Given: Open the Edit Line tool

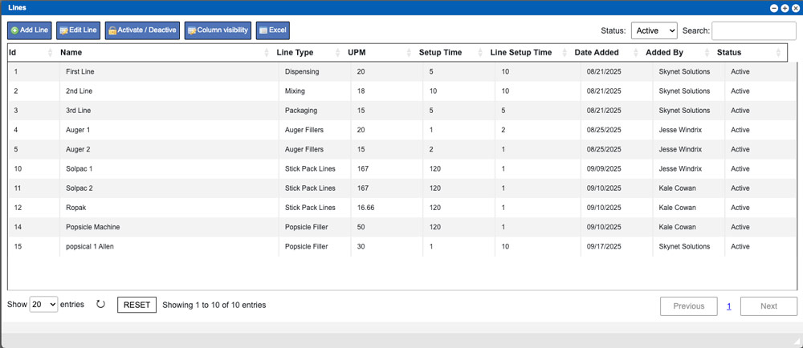Looking at the screenshot, I should pos(79,30).
